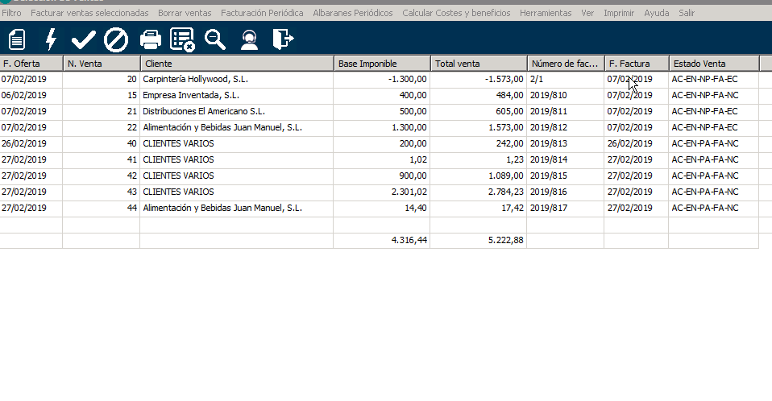
Task: Click the printer icon
Action: point(151,39)
